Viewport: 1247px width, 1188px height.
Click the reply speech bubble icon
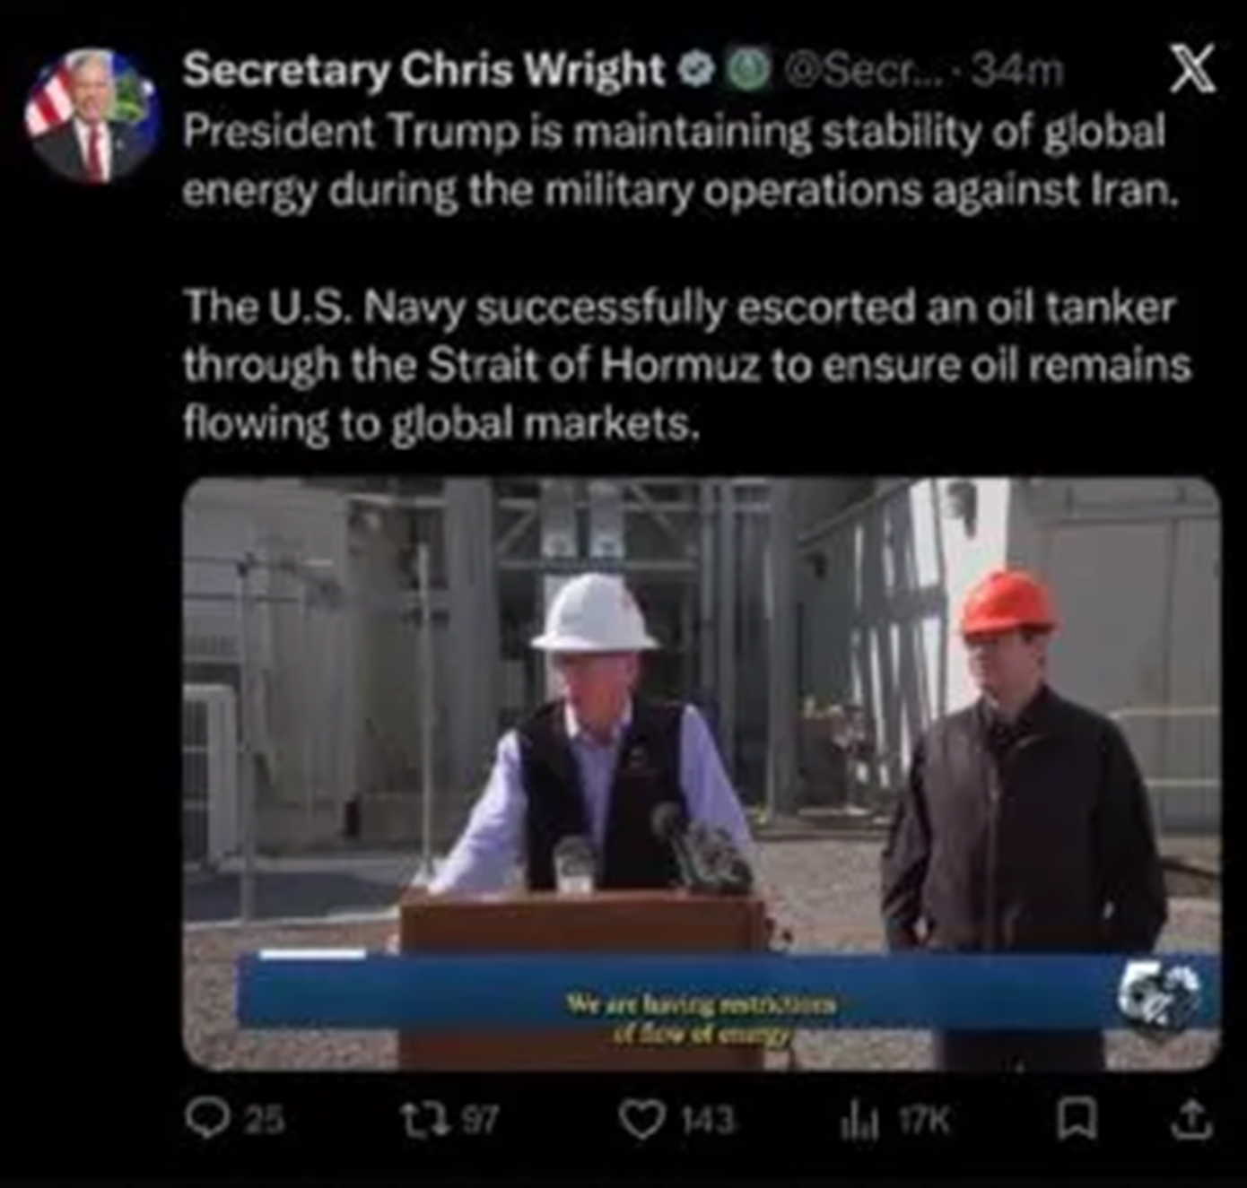click(x=206, y=1119)
